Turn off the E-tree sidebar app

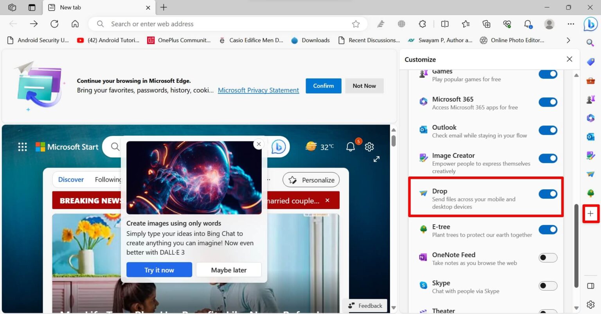(x=548, y=230)
